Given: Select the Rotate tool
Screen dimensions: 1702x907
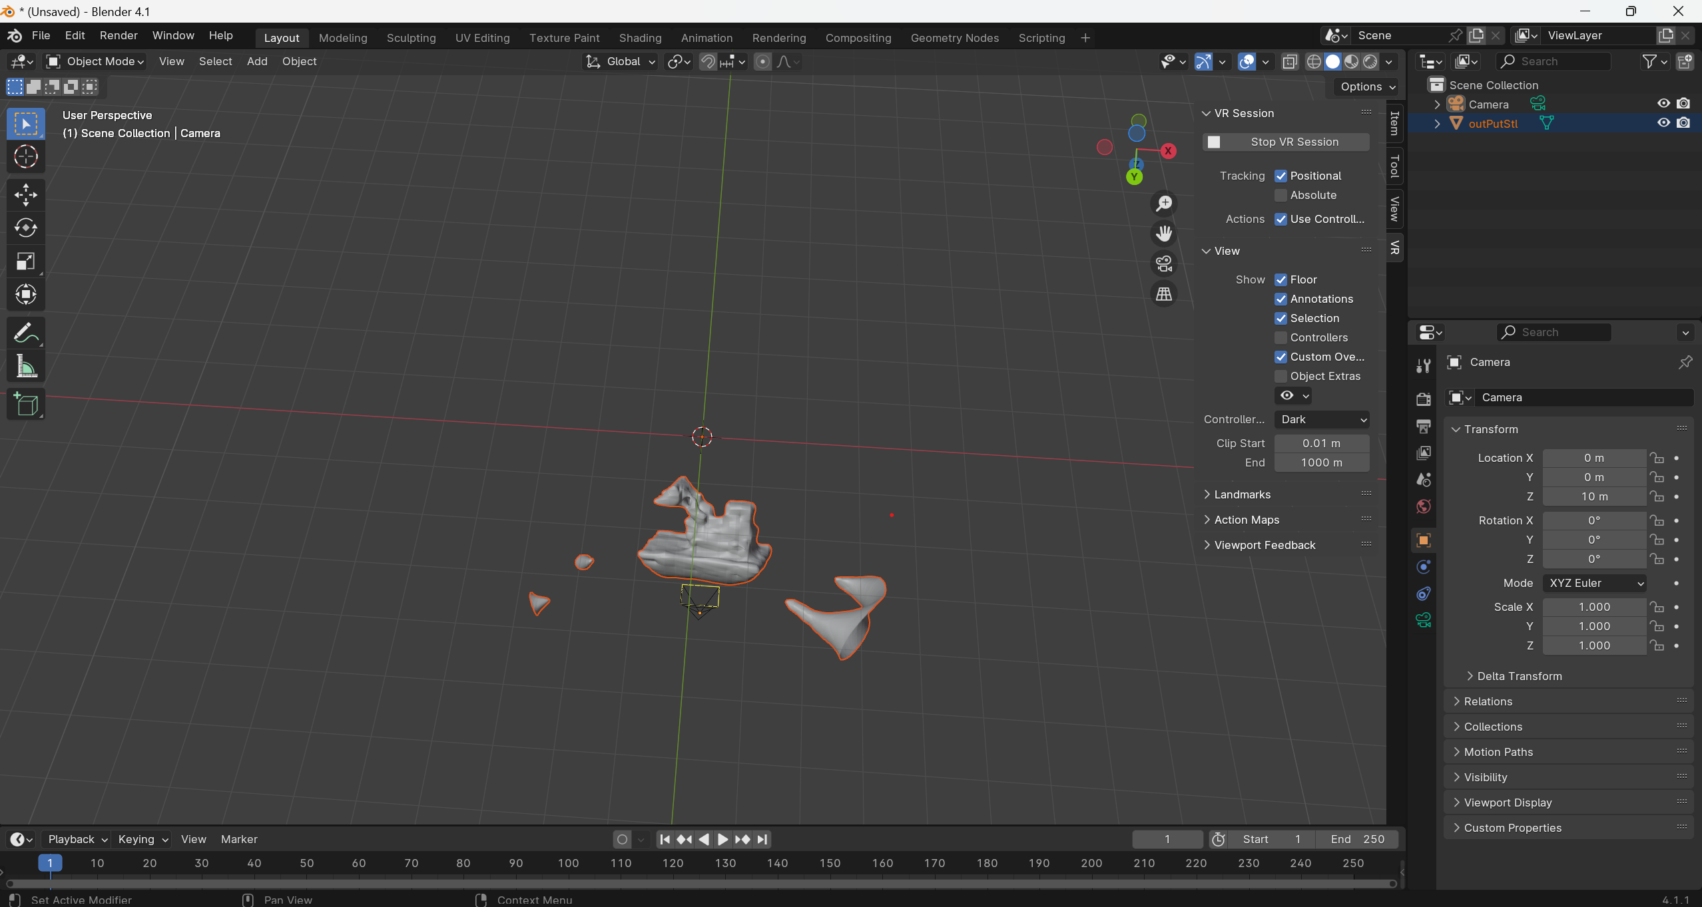Looking at the screenshot, I should 25,228.
